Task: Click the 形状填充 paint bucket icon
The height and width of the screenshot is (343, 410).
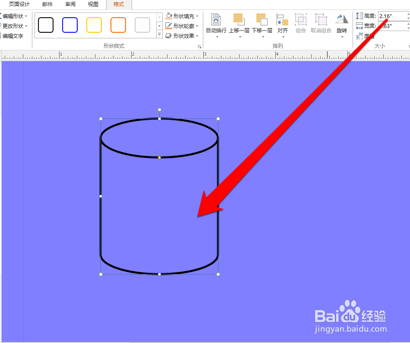Action: (169, 16)
